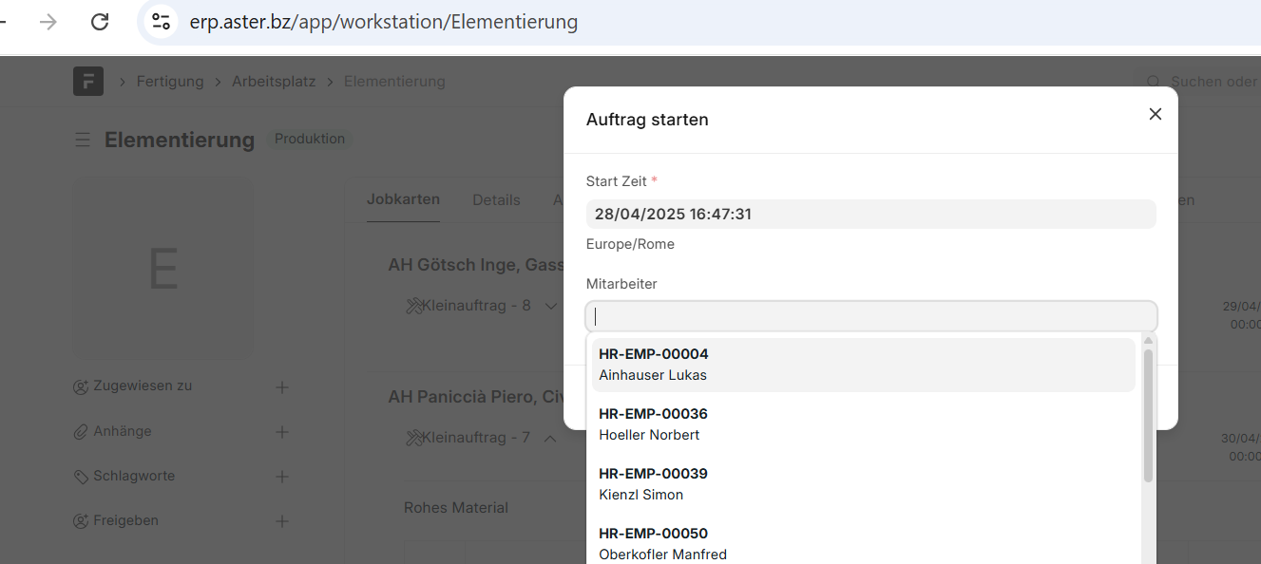
Task: Click the Mitarbeiter input field
Action: pyautogui.click(x=870, y=316)
